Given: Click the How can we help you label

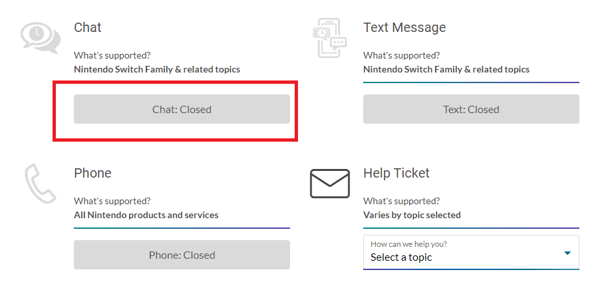Looking at the screenshot, I should [x=408, y=244].
